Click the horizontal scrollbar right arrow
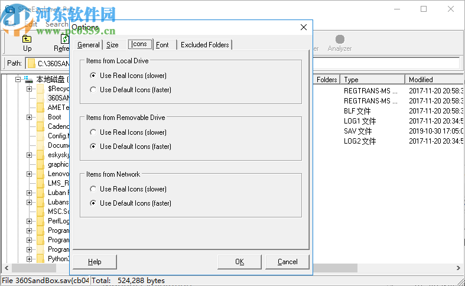465x286 pixels. pos(459,268)
